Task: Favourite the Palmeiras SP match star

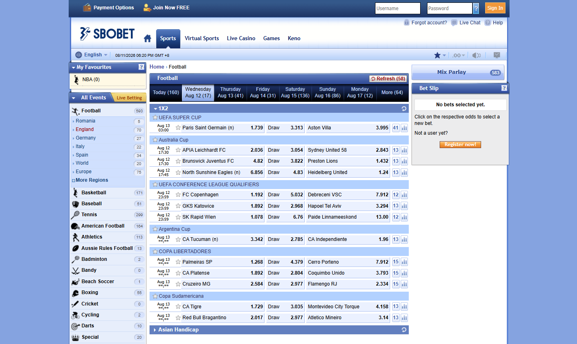Action: coord(178,262)
